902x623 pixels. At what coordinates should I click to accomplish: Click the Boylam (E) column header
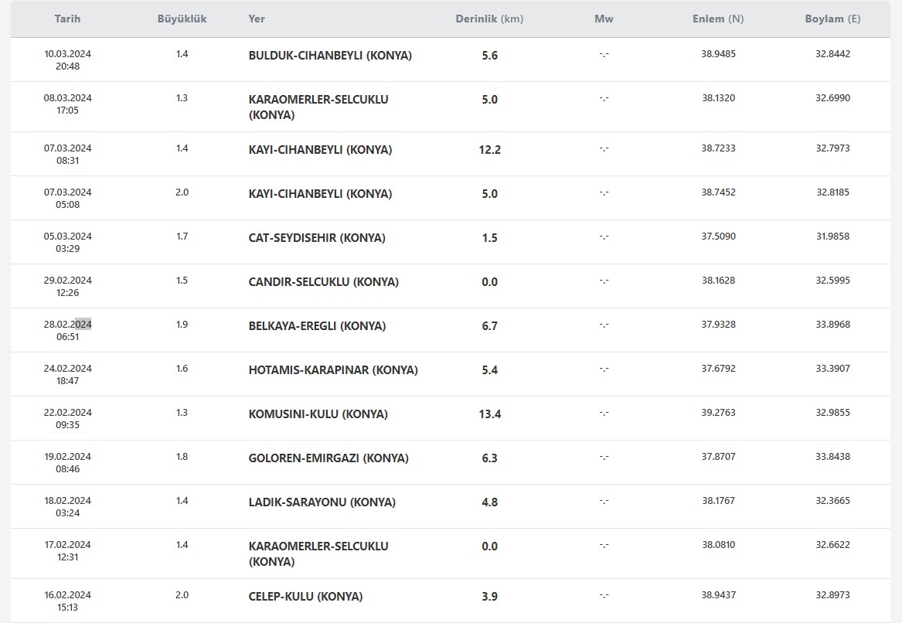pyautogui.click(x=832, y=19)
